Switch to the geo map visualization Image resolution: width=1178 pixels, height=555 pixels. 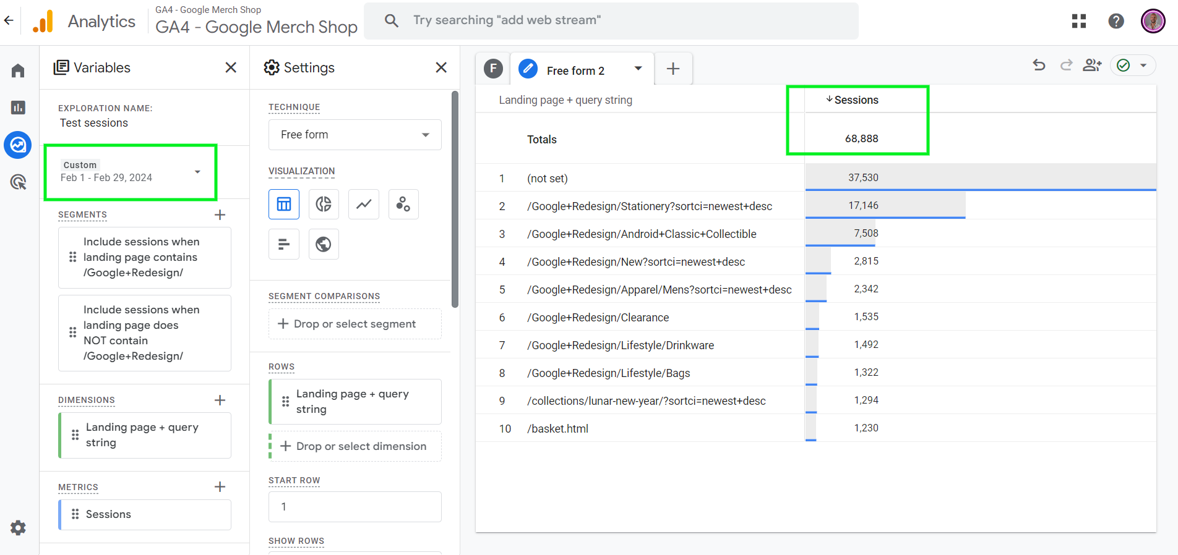[x=324, y=244]
